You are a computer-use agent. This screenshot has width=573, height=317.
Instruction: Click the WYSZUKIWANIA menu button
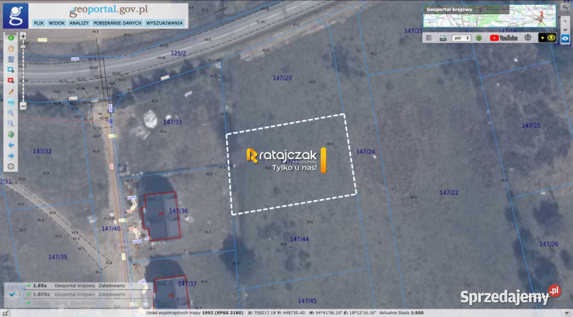(165, 23)
